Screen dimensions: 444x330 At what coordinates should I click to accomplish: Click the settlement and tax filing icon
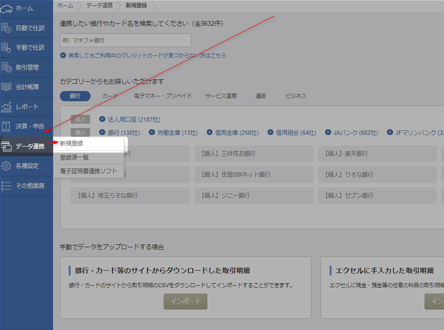click(x=7, y=127)
